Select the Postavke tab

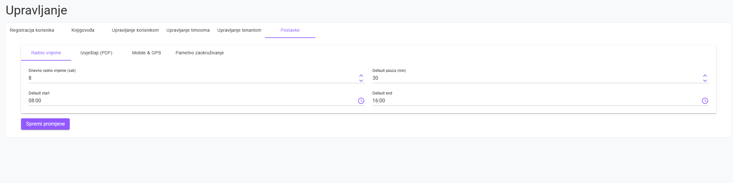tap(290, 30)
